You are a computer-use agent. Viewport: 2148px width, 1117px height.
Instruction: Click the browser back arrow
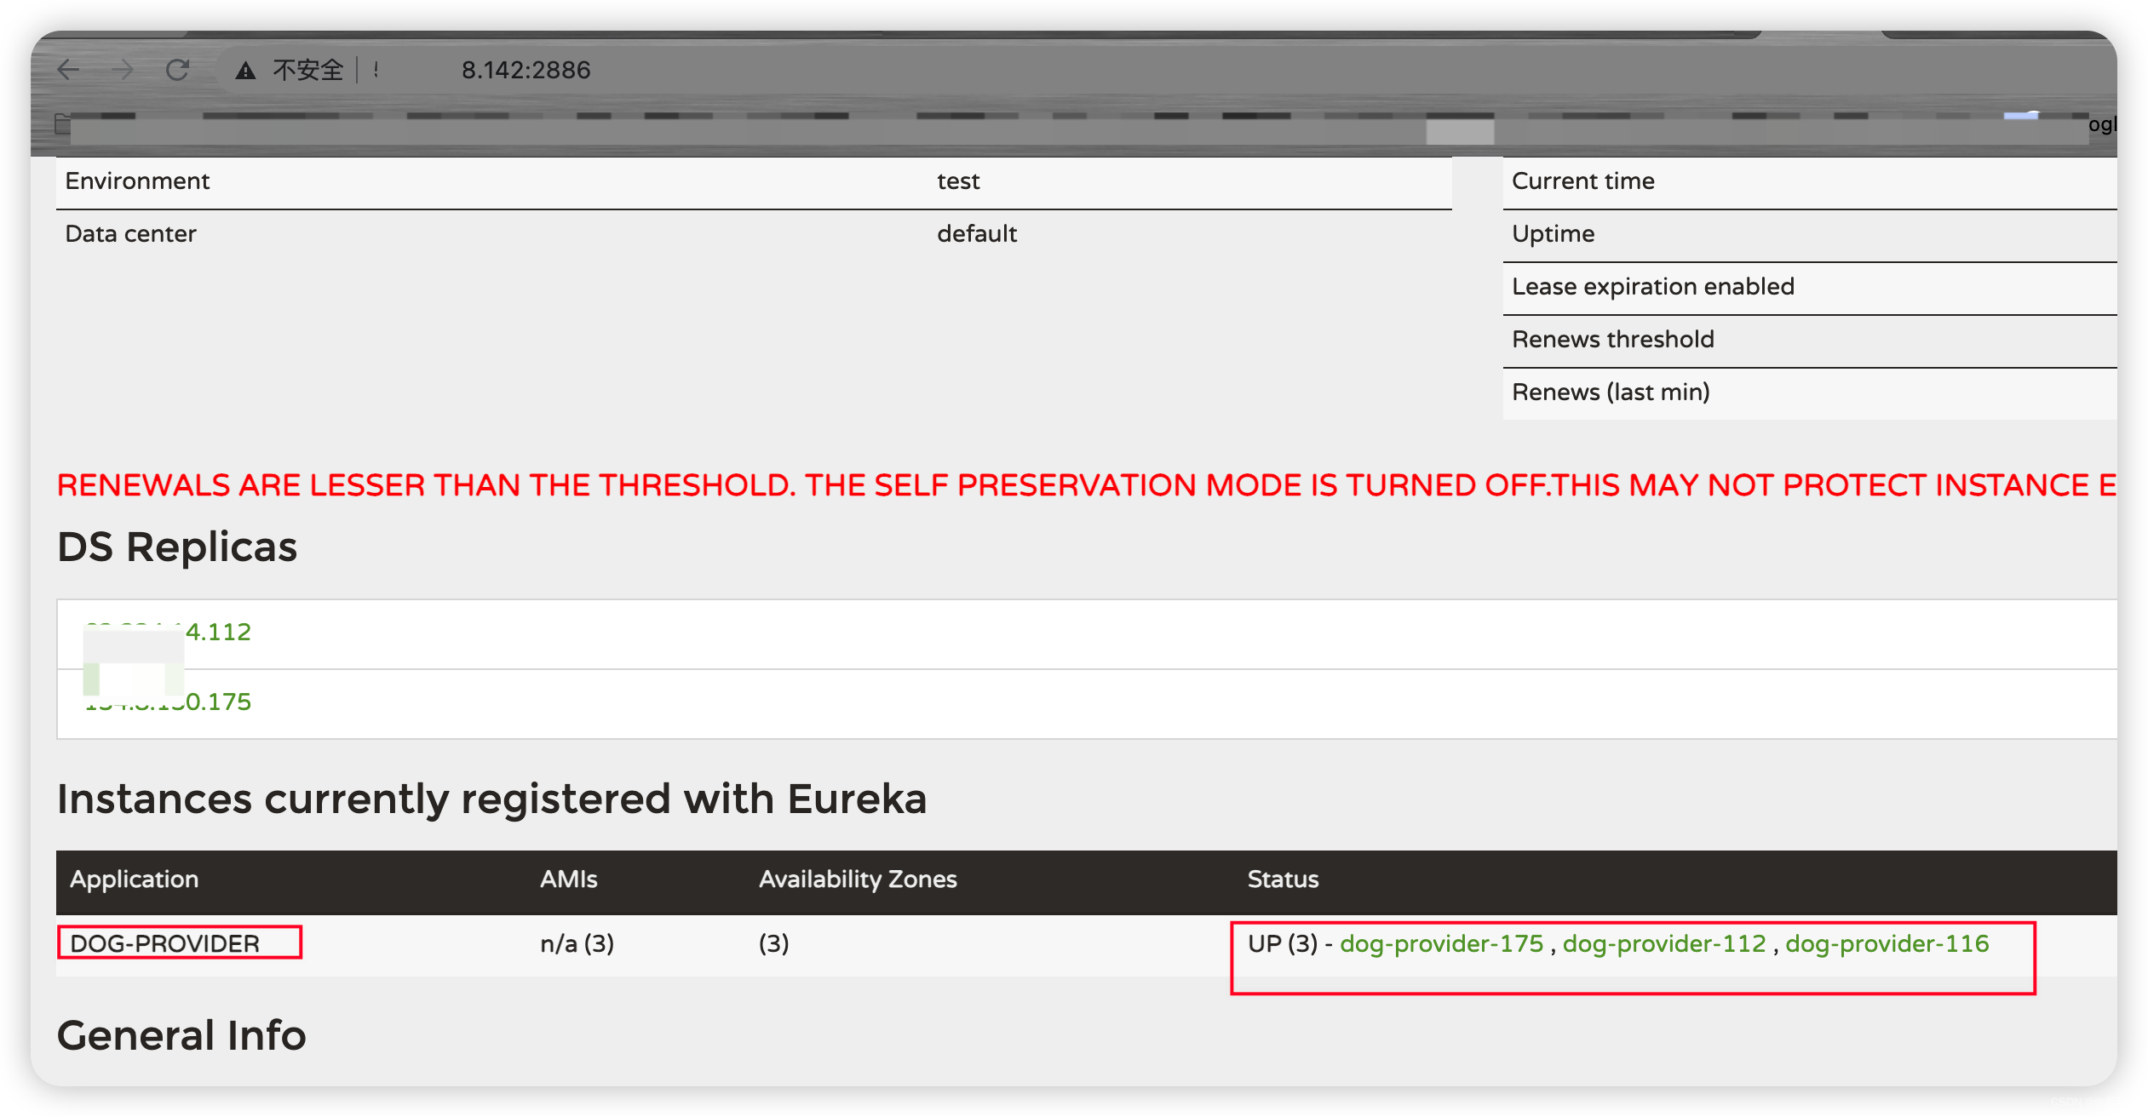pos(69,70)
